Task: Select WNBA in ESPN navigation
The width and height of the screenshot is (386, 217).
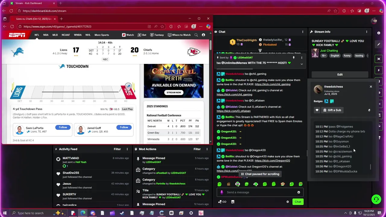Action: [x=78, y=35]
